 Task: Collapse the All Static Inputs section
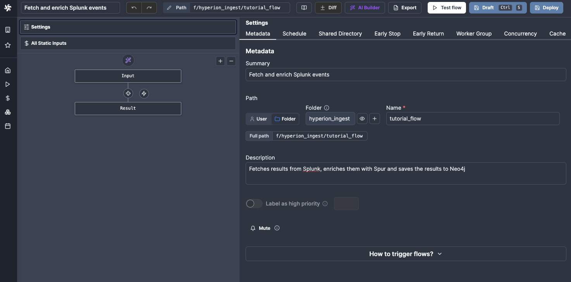coord(128,43)
